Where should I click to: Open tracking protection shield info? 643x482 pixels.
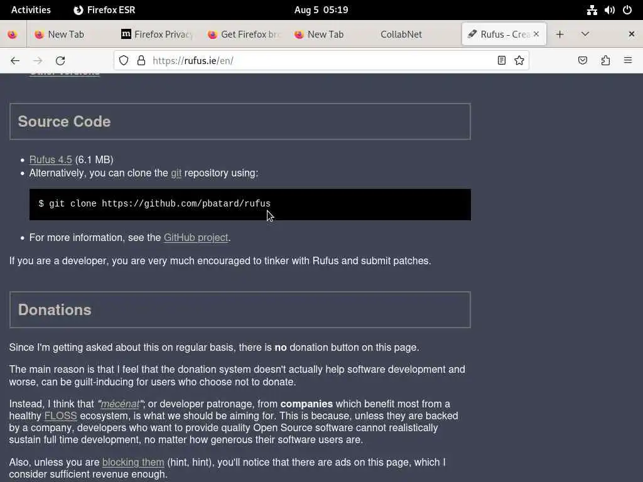(124, 61)
